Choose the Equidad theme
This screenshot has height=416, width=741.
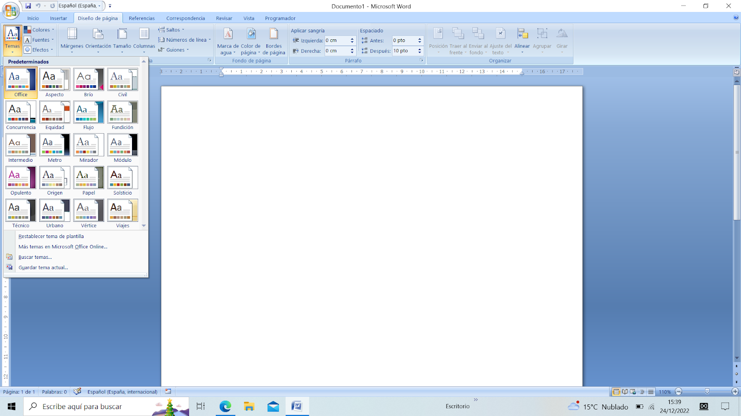55,116
